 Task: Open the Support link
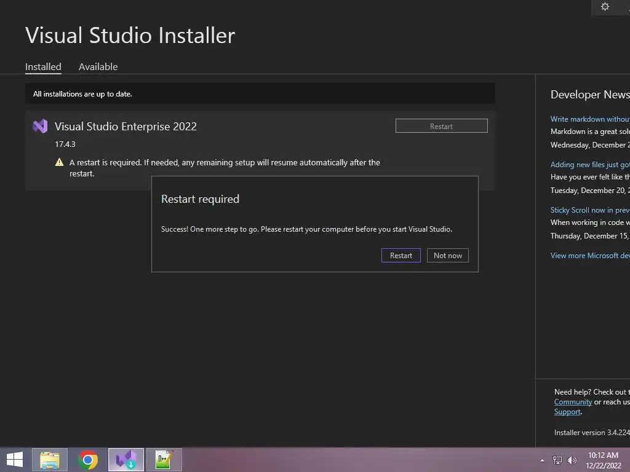(x=567, y=412)
